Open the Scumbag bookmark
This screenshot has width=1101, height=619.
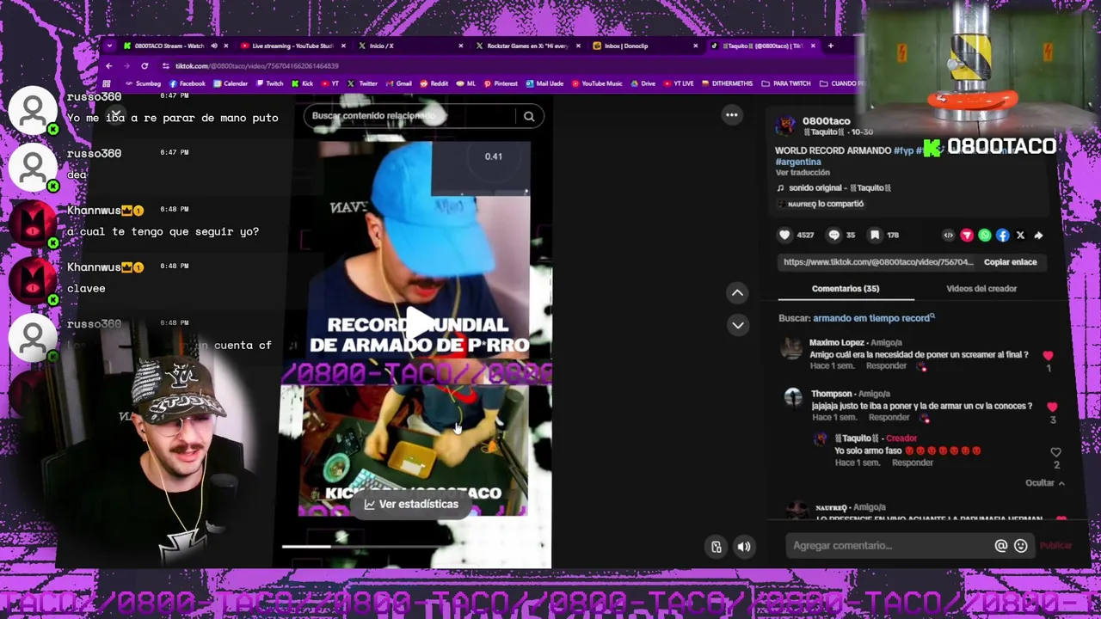144,83
